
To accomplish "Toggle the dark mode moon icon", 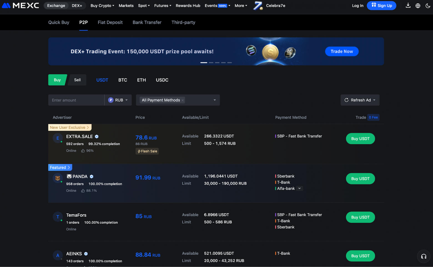I will tap(428, 6).
